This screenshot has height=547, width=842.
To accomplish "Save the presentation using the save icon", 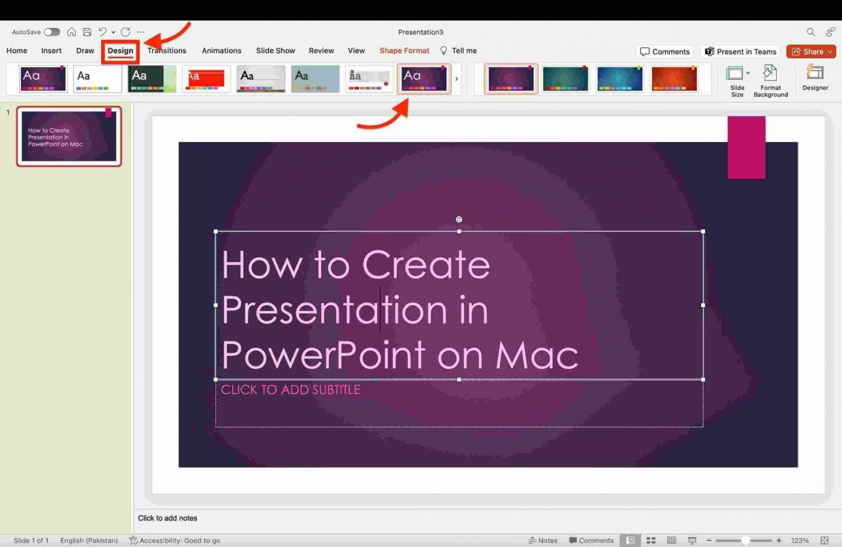I will coord(88,31).
